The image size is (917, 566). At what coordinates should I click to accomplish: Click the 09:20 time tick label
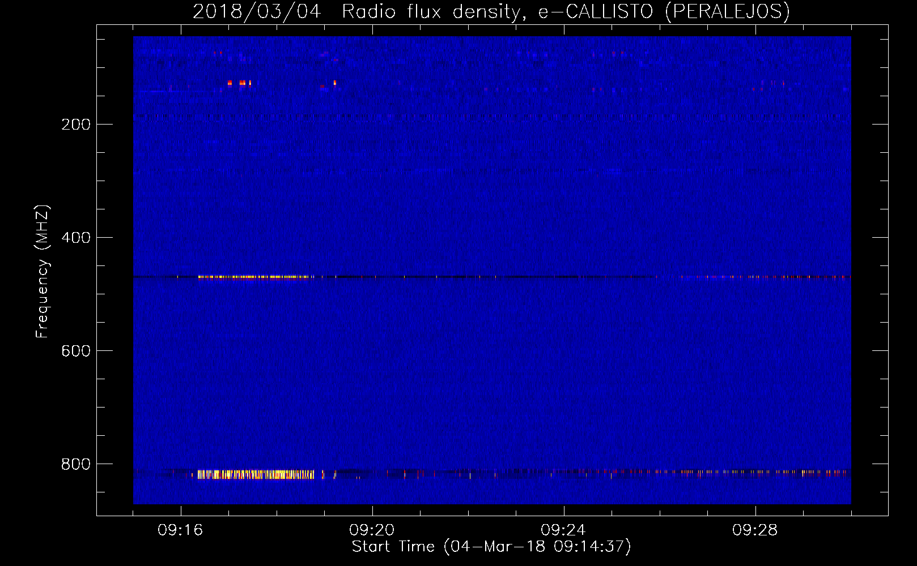[372, 530]
